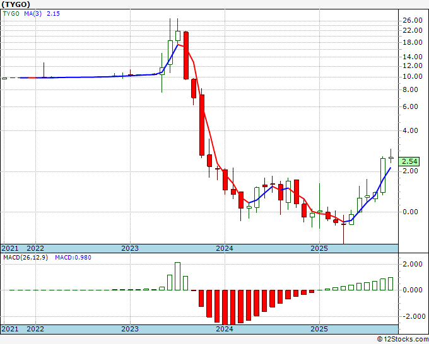Click the MACD(26,12,9) indicator label
The width and height of the screenshot is (429, 344).
[x=25, y=258]
